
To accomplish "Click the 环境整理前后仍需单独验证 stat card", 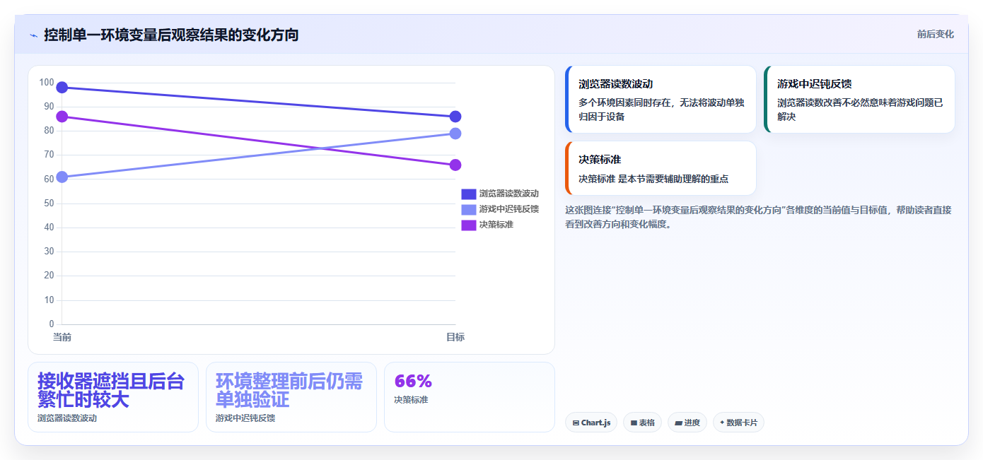I will [291, 397].
